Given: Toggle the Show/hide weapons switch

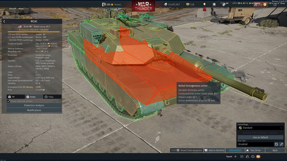Looking at the screenshot, I should [x=175, y=150].
